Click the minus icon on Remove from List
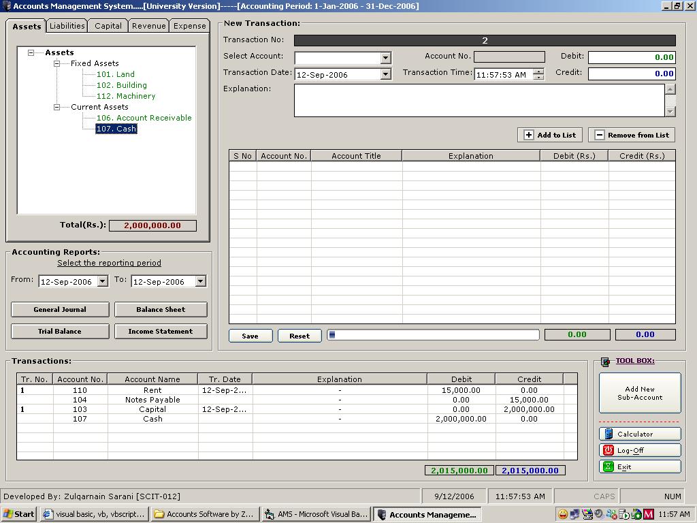 (x=600, y=135)
